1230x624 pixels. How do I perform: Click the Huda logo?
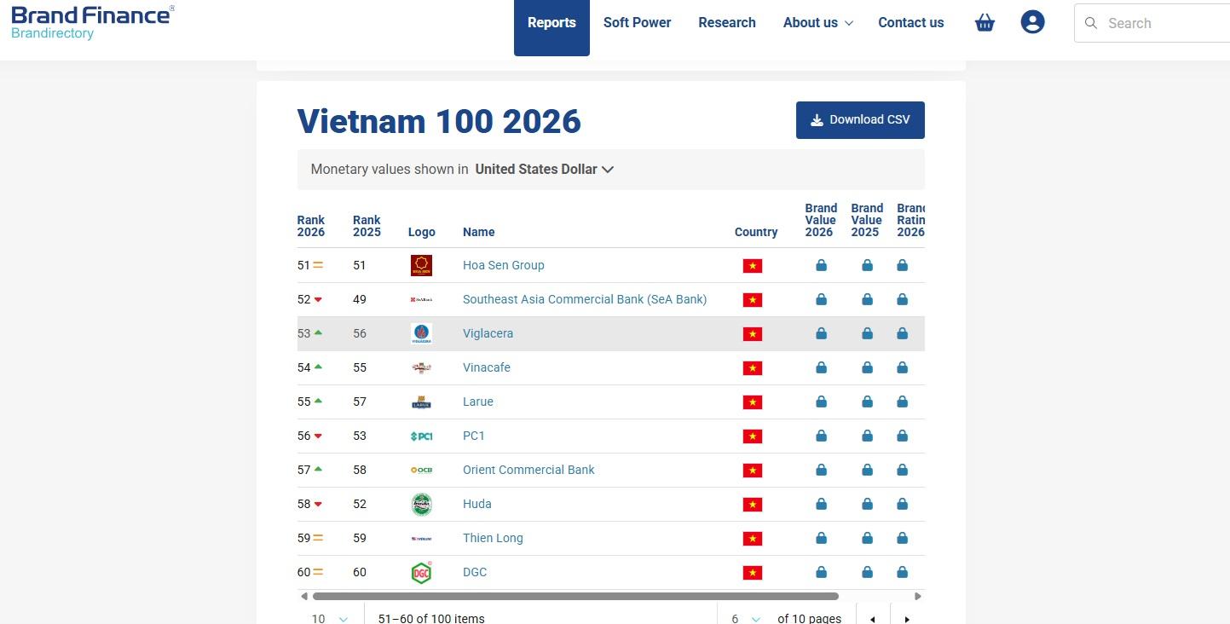click(421, 504)
